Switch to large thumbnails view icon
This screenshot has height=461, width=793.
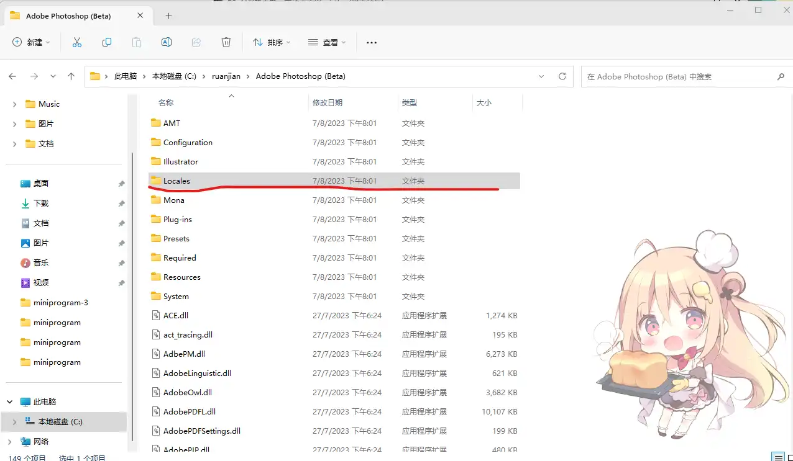789,457
